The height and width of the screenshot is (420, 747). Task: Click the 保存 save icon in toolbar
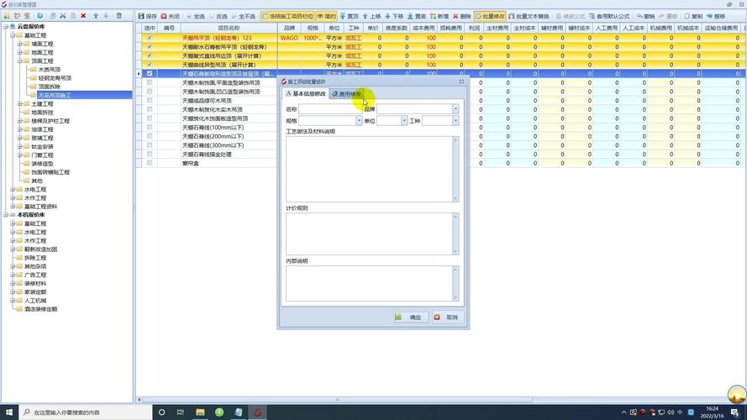(147, 16)
